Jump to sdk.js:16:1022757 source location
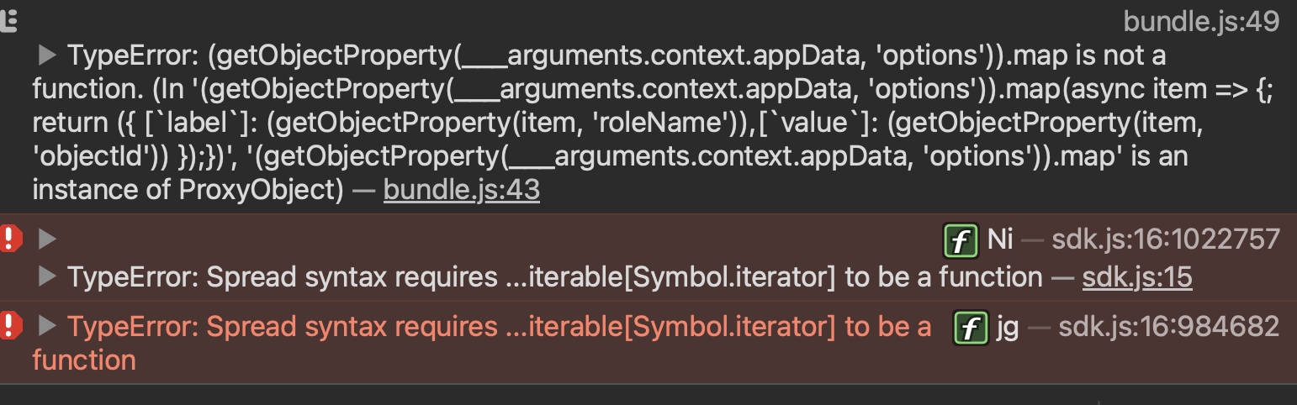 coord(1166,239)
